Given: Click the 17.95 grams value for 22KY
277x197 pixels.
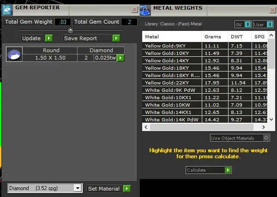Looking at the screenshot, I should [212, 83].
